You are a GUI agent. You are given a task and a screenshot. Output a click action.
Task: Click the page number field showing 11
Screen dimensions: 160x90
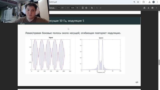59,8
